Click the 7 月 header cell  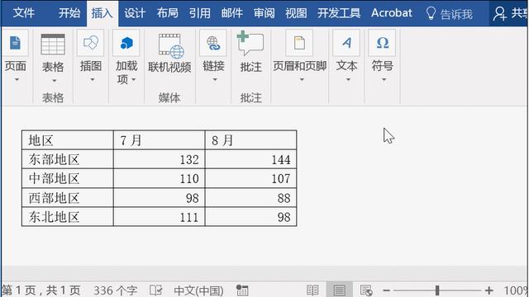coord(160,140)
